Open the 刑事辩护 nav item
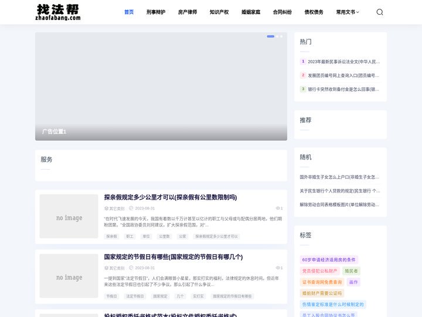 (x=156, y=12)
